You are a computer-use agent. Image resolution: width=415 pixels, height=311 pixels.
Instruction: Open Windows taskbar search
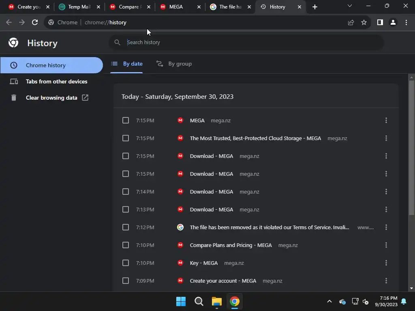199,301
